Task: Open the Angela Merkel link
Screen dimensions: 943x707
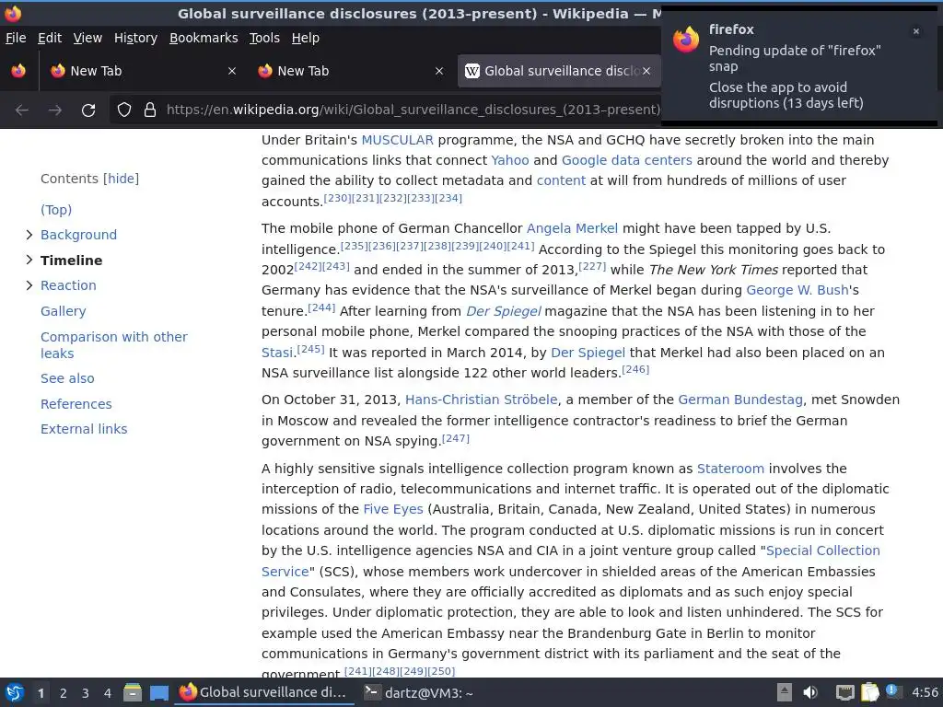Action: pyautogui.click(x=572, y=228)
